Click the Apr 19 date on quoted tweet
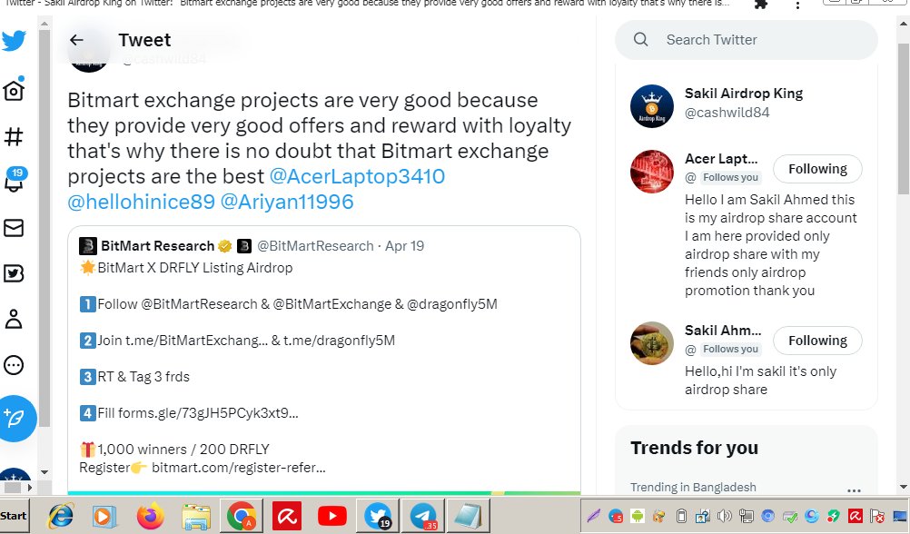 404,245
